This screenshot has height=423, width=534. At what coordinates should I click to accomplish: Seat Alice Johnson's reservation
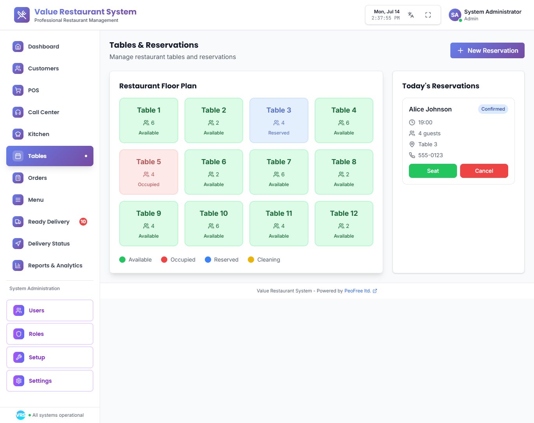coord(433,171)
